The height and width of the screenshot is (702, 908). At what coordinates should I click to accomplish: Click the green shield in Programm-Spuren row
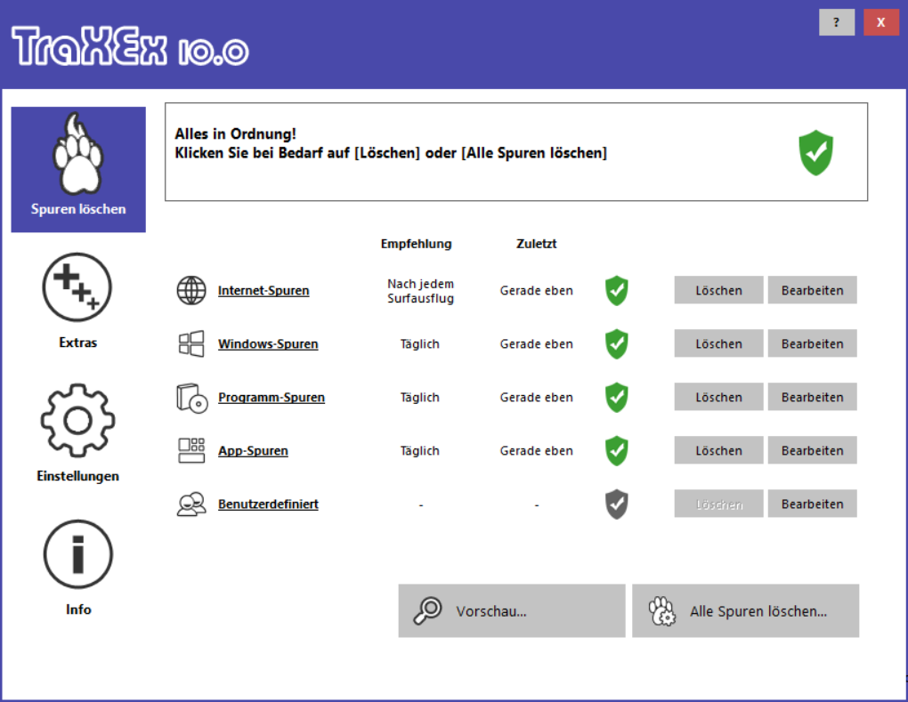point(617,398)
